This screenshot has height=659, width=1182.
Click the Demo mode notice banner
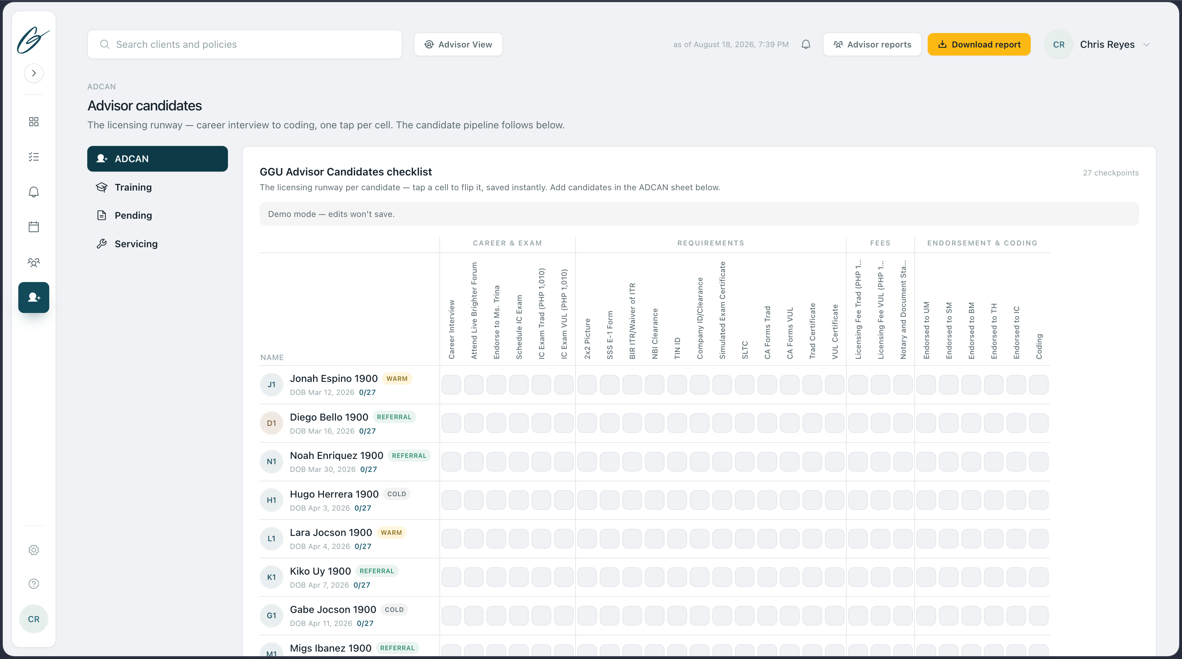pos(699,214)
